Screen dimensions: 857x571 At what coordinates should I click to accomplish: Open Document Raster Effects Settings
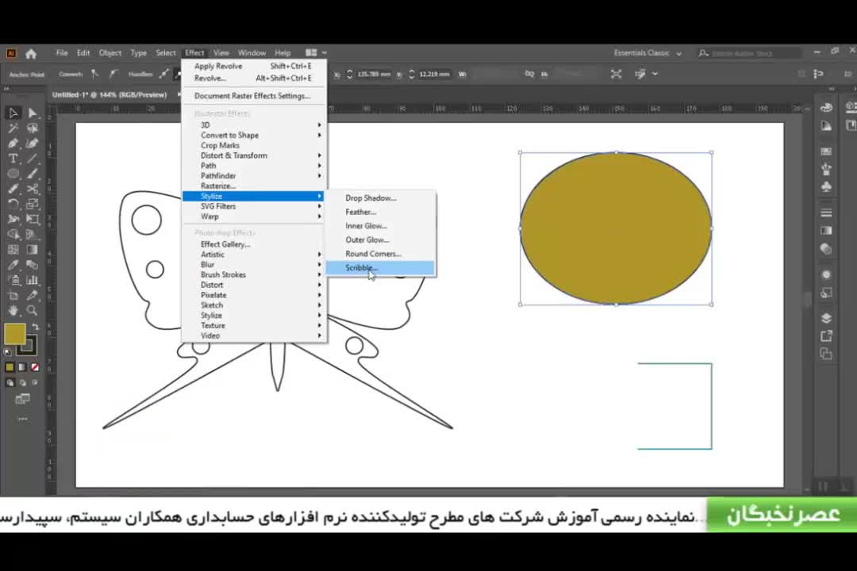click(254, 96)
